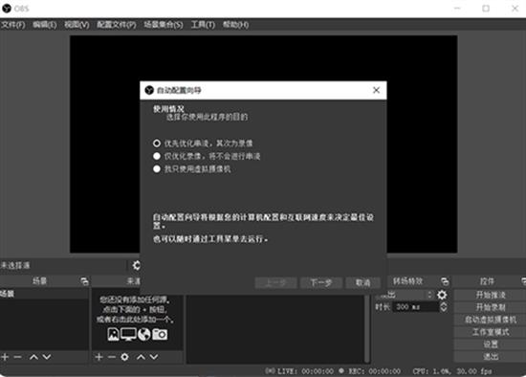
Task: Click the display capture monitor icon
Action: pos(128,334)
